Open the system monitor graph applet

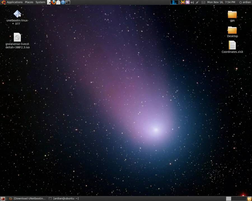point(174,2)
